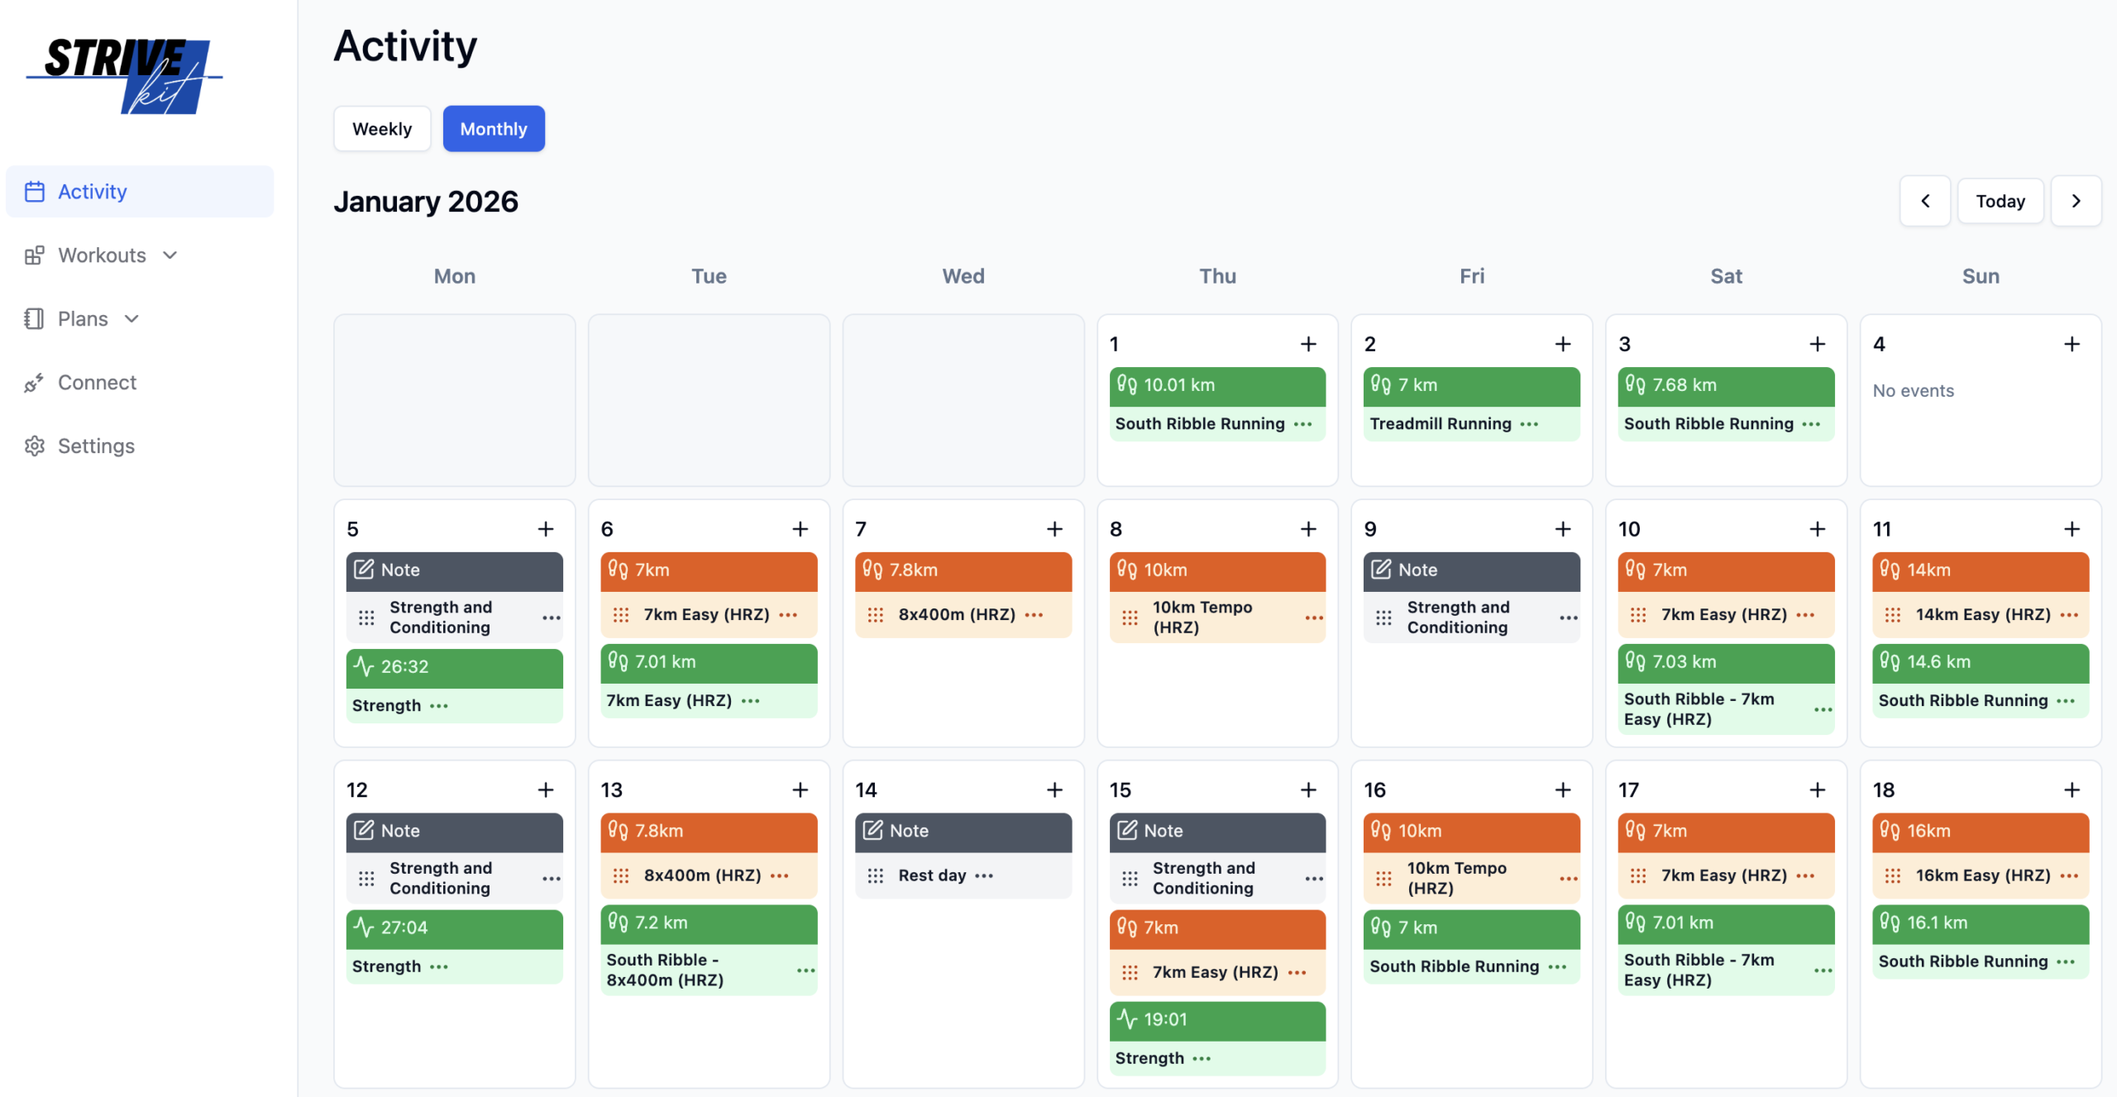Screen dimensions: 2117x1097
Task: Click the Note icon on the January 14 card
Action: pos(873,831)
